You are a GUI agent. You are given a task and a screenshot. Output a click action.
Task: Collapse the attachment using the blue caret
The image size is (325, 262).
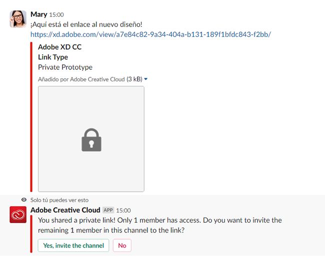tap(145, 79)
